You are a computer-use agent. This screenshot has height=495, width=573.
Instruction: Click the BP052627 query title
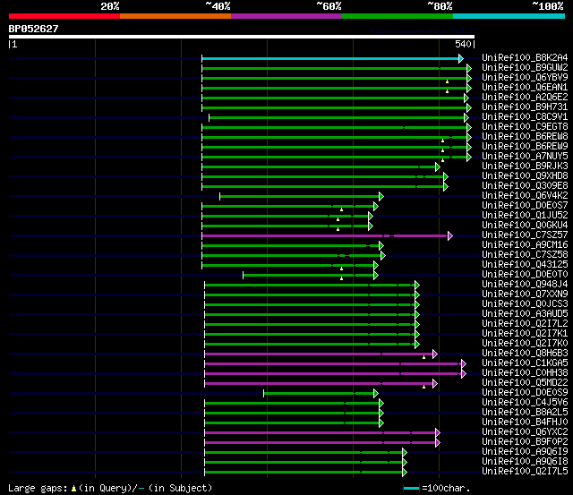click(34, 29)
